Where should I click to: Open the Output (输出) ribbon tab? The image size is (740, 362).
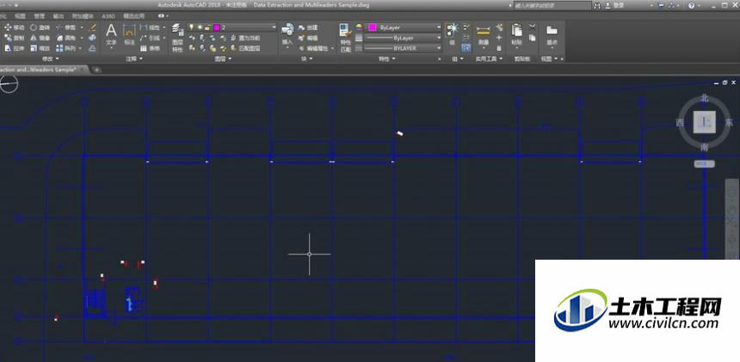59,16
